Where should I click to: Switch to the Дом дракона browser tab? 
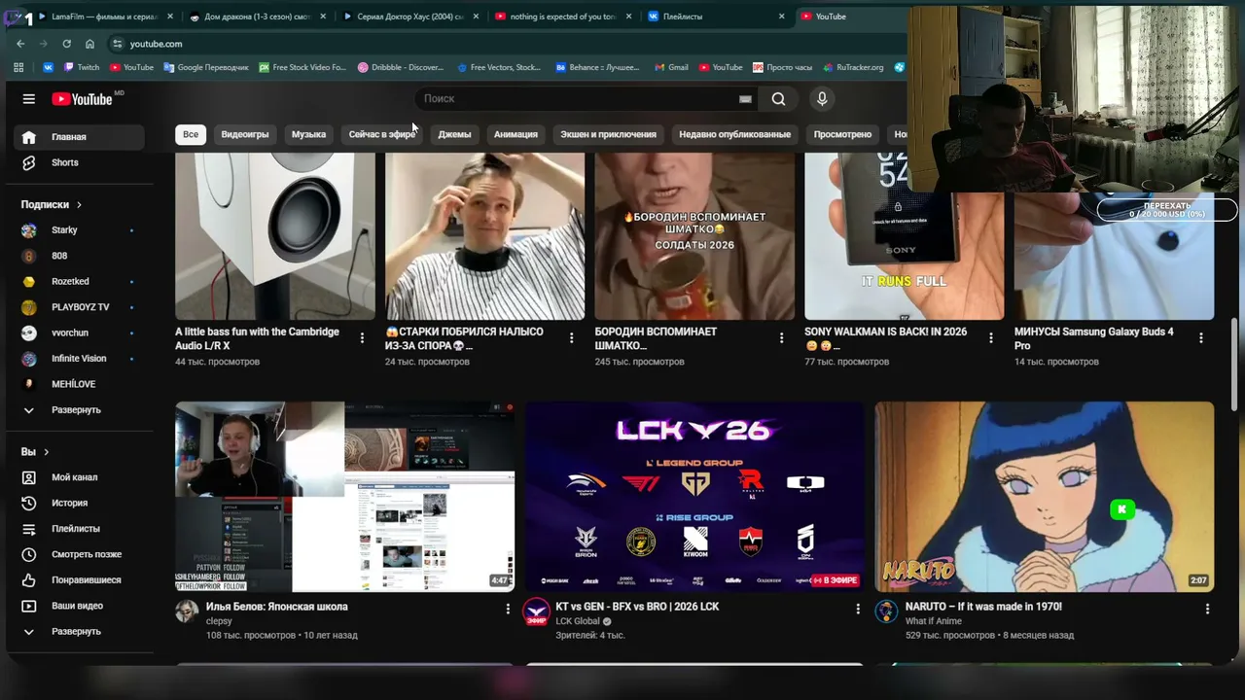point(258,17)
